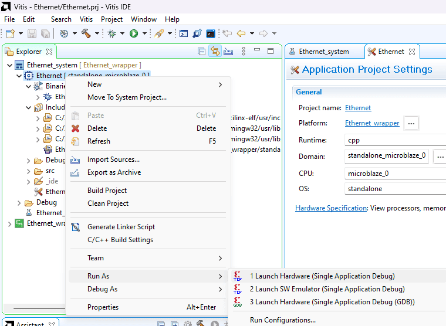Open the Explorer view menu (three dots)
This screenshot has width=446, height=326.
(244, 52)
